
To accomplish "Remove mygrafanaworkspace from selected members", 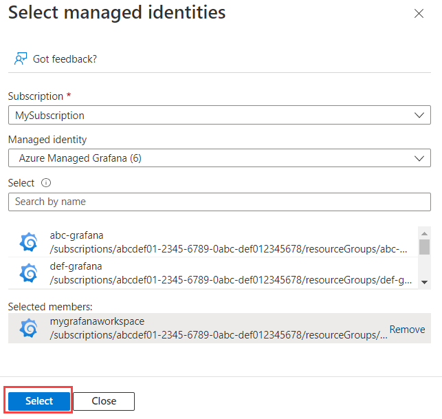I will click(x=407, y=330).
